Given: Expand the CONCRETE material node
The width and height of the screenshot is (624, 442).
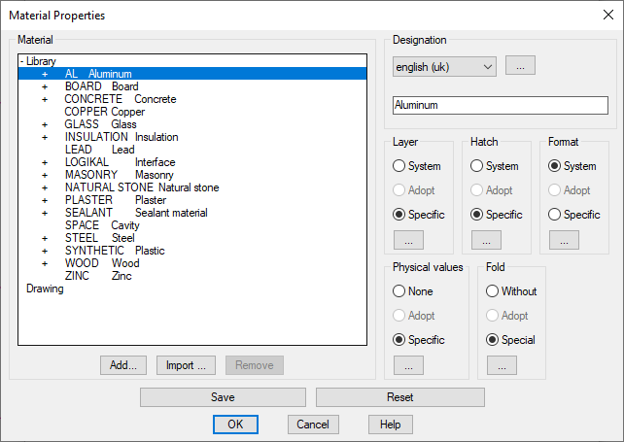Looking at the screenshot, I should 45,99.
